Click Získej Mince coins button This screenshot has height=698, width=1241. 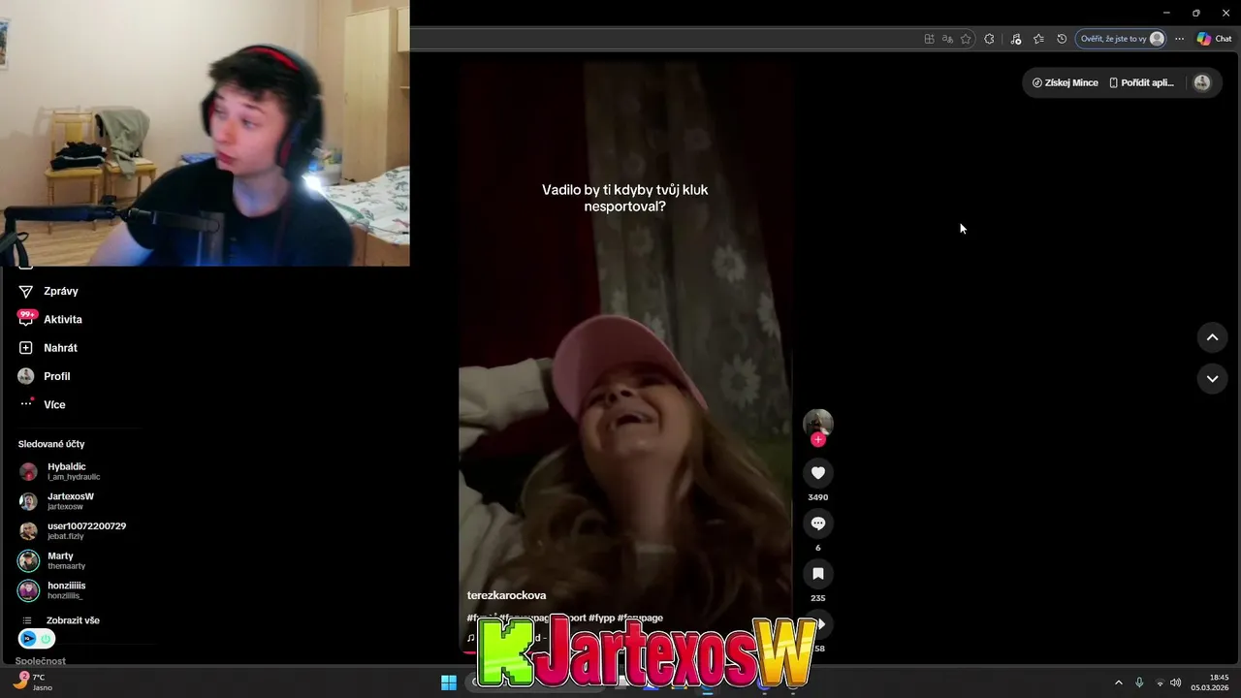(x=1065, y=82)
